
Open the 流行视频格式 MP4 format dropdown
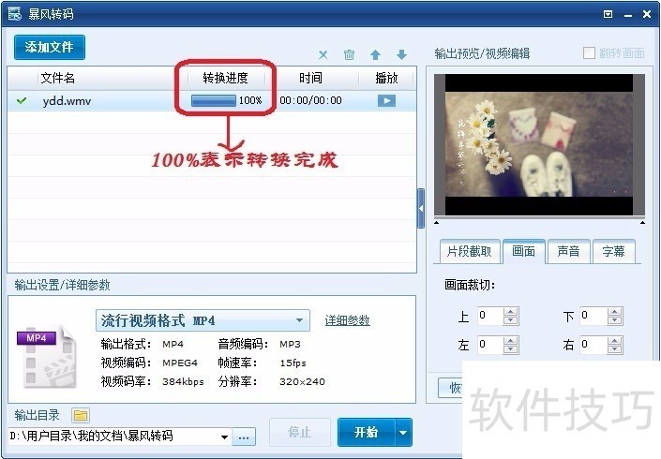point(203,320)
